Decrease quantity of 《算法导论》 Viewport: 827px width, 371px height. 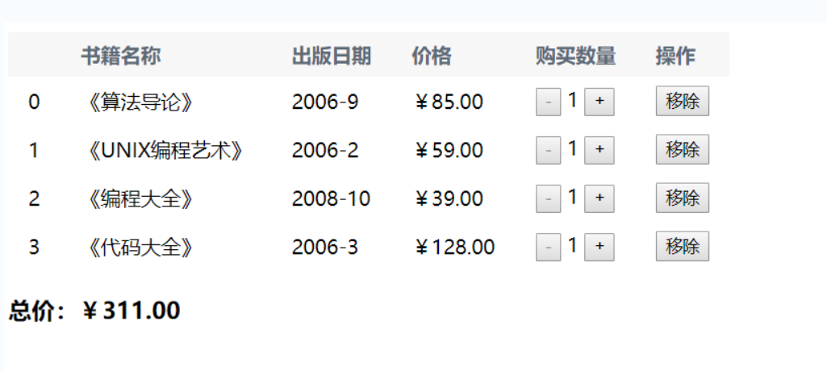[549, 101]
